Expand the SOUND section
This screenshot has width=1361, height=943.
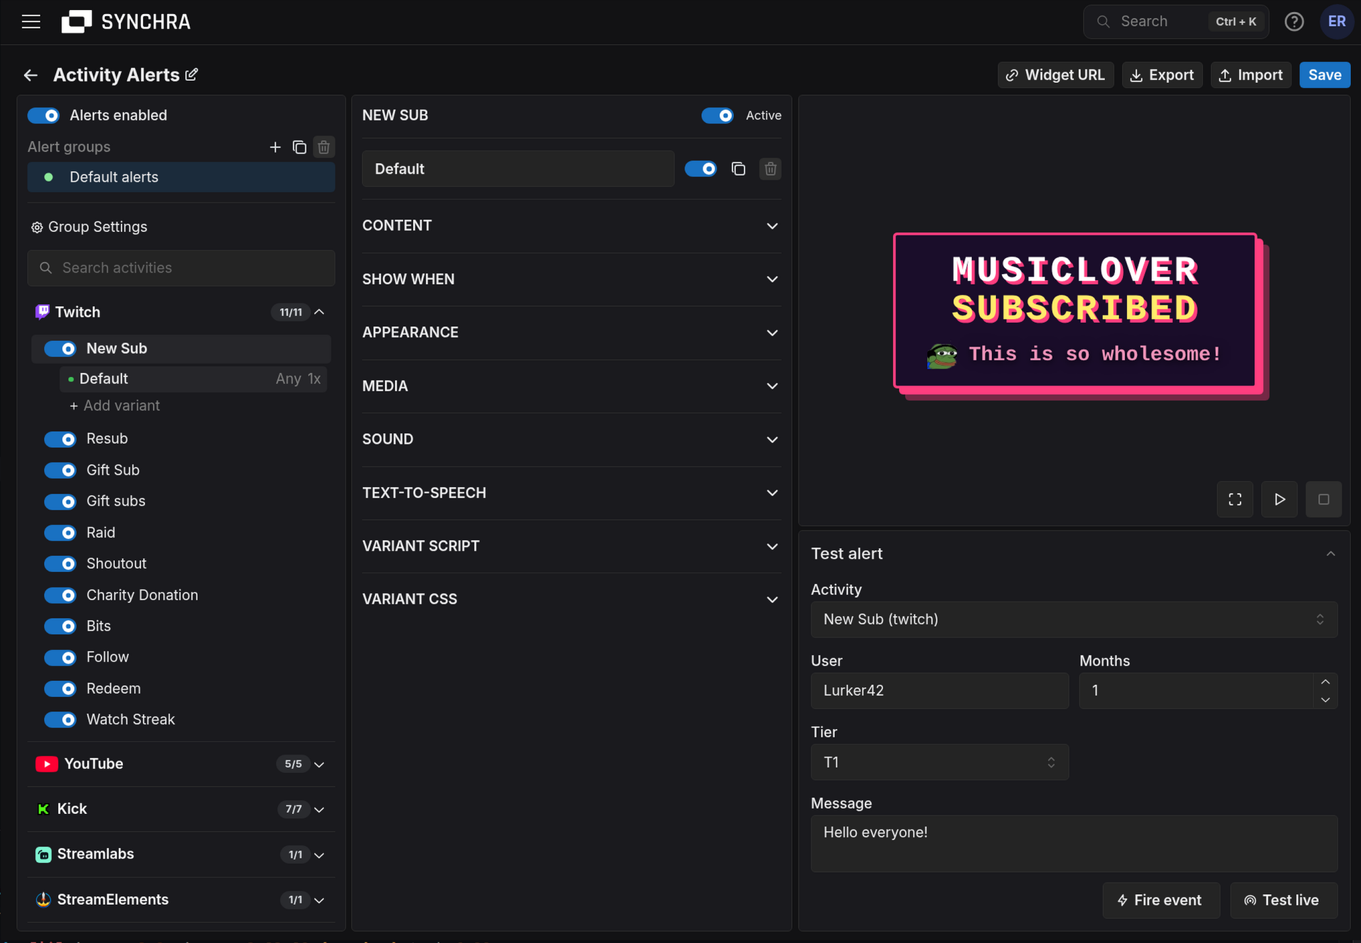click(571, 440)
